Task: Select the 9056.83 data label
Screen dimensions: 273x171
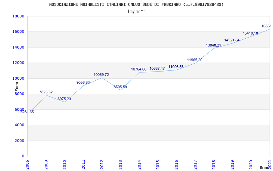Action: [x=83, y=82]
